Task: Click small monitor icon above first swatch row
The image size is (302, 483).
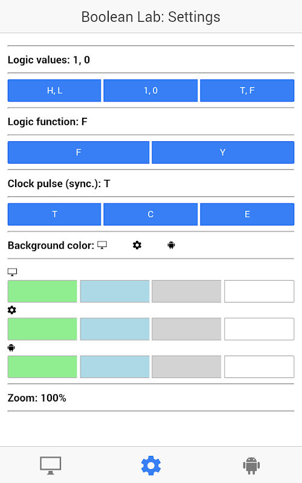Action: pos(12,272)
